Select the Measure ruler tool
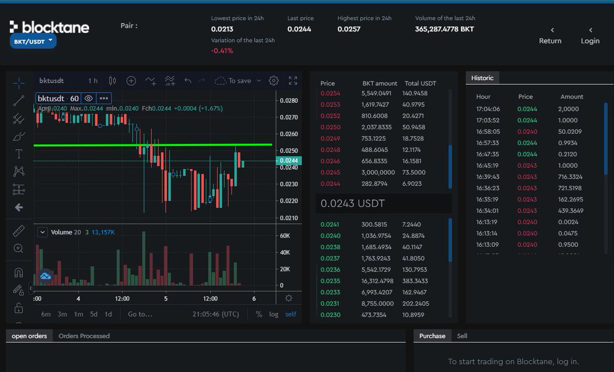This screenshot has height=372, width=614. pos(19,230)
